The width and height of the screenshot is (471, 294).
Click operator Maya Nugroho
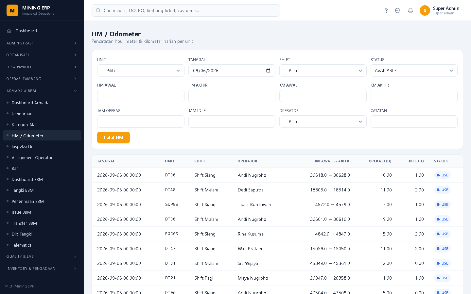point(253,278)
